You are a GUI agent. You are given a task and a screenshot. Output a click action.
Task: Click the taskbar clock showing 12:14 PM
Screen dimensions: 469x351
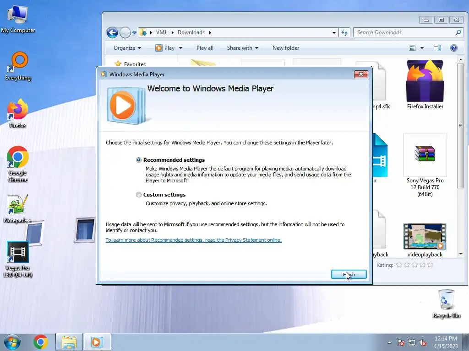click(x=446, y=342)
